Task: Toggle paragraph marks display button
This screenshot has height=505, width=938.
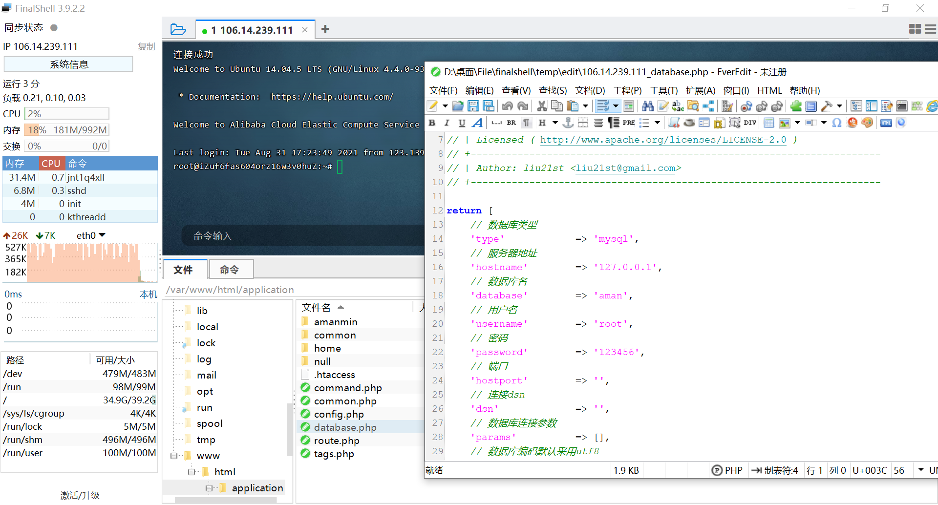Action: (527, 123)
